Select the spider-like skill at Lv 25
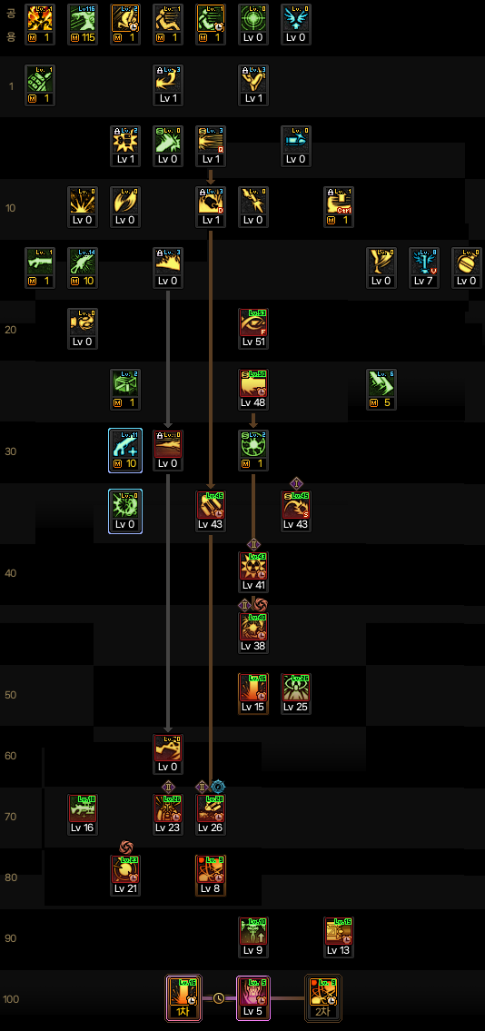 (x=296, y=693)
